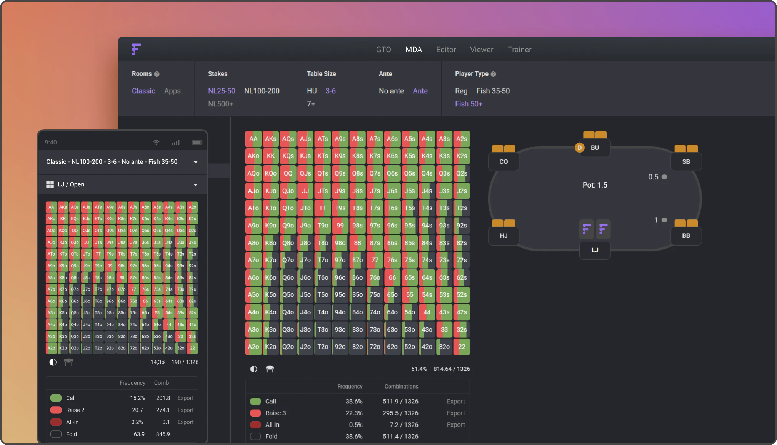
Task: Switch to the GTO tab
Action: coord(383,50)
